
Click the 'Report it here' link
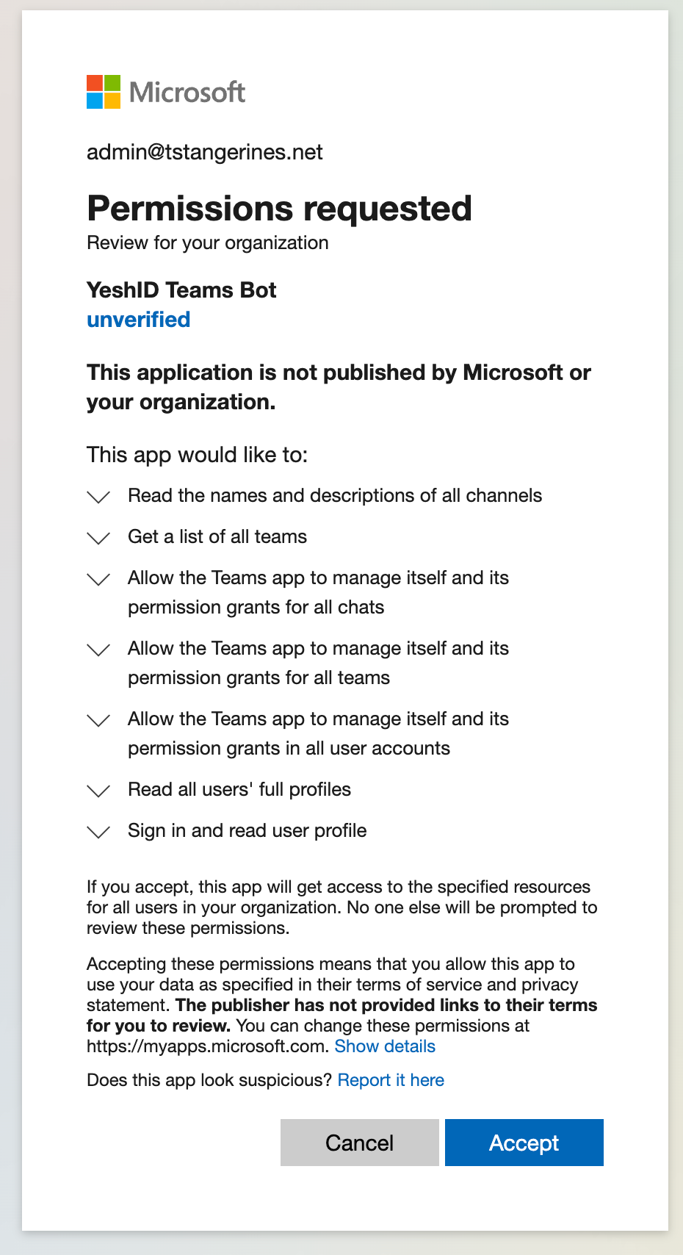pyautogui.click(x=391, y=1080)
